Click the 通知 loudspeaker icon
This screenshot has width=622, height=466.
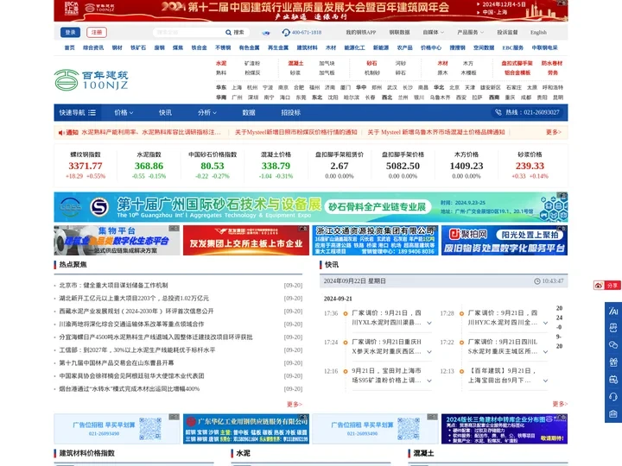pos(61,132)
